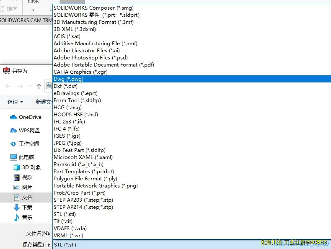Select IFC 4 (*.ifc) entry
The height and width of the screenshot is (249, 331).
click(191, 129)
